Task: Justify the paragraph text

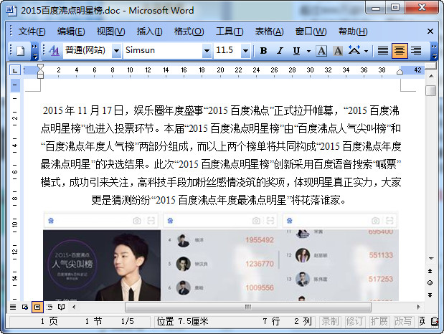Action: (x=383, y=51)
